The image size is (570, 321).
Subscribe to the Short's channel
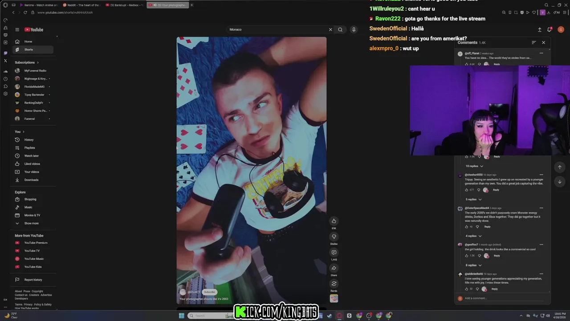coord(209,292)
